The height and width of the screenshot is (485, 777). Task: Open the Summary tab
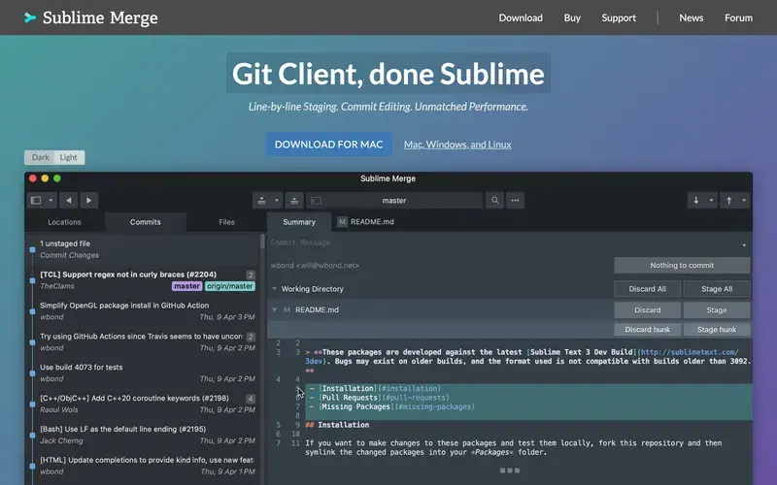click(x=299, y=222)
